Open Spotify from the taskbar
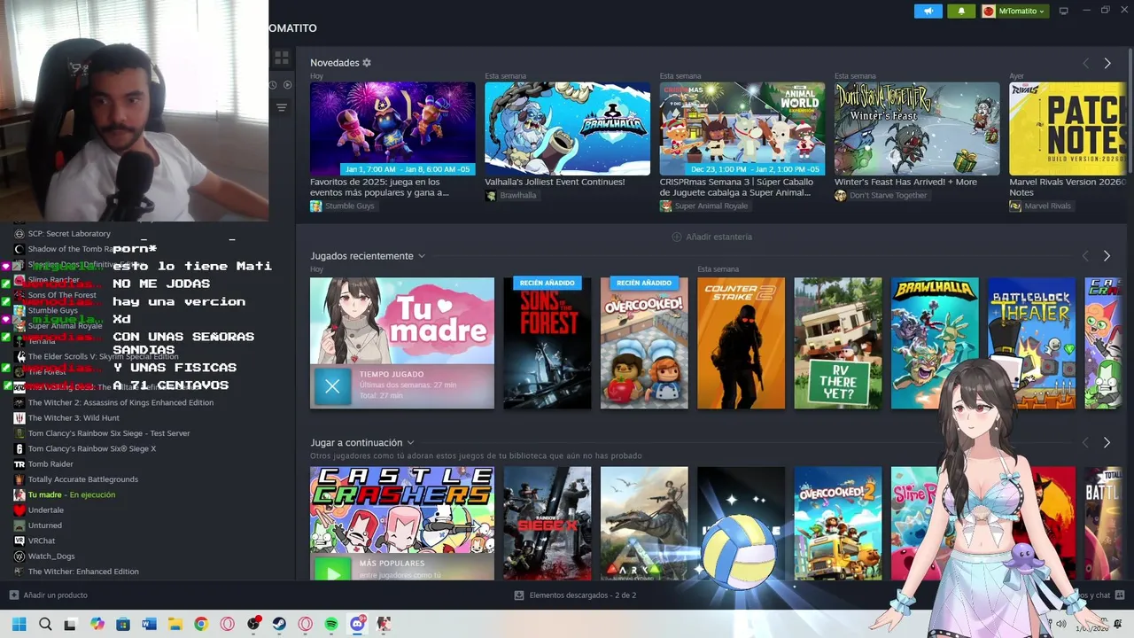 point(331,624)
